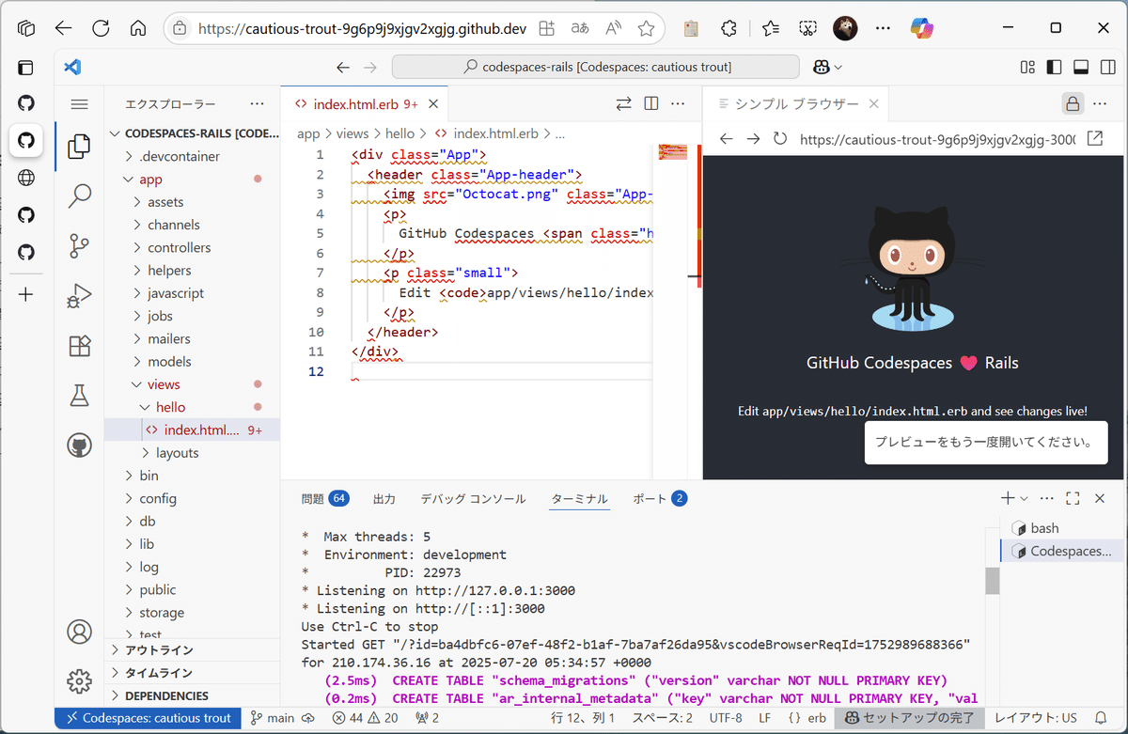This screenshot has height=734, width=1128.
Task: Open the Search view in the activity bar
Action: coord(80,195)
